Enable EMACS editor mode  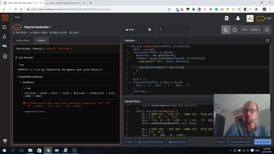pos(255,30)
